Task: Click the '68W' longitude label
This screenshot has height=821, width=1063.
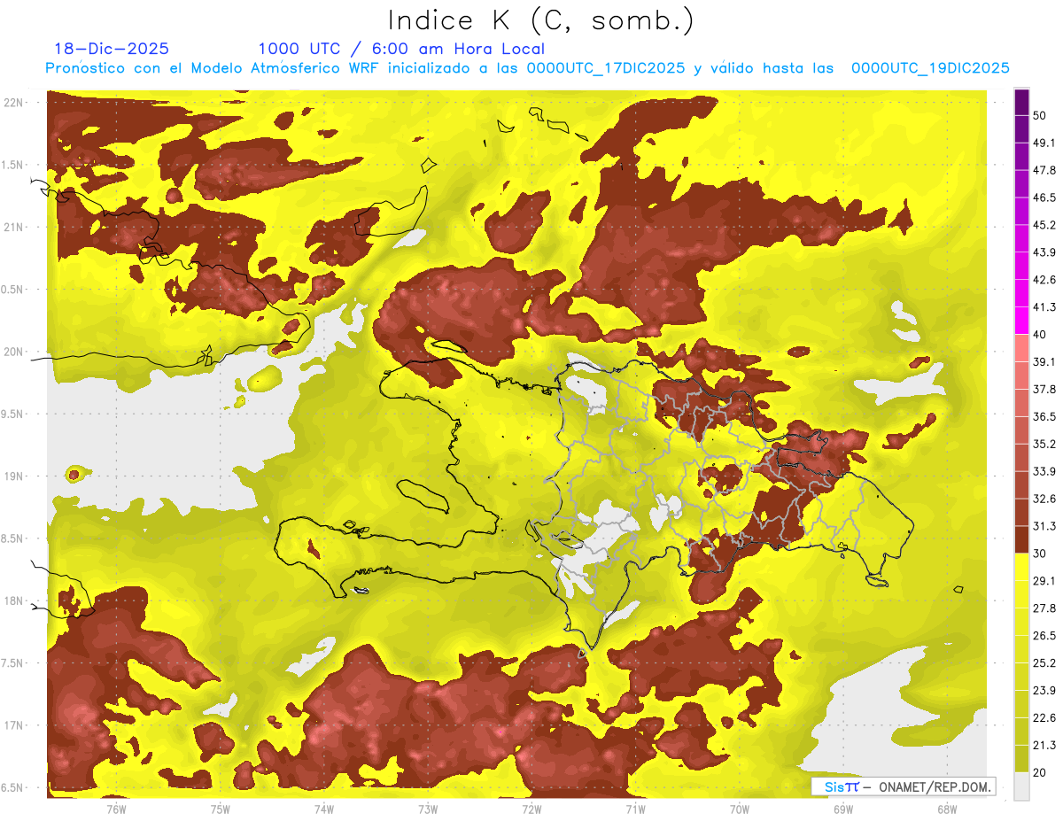Action: point(946,809)
